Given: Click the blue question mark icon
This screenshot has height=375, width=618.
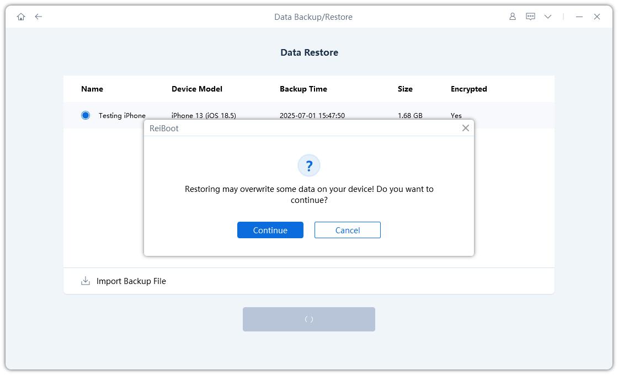Looking at the screenshot, I should pyautogui.click(x=309, y=165).
